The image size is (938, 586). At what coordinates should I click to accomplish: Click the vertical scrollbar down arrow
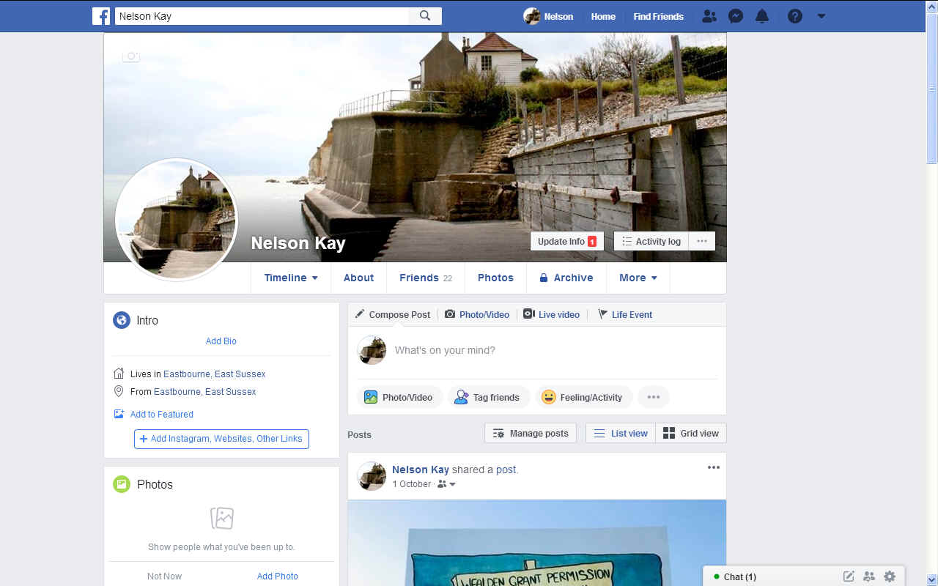coord(932,579)
